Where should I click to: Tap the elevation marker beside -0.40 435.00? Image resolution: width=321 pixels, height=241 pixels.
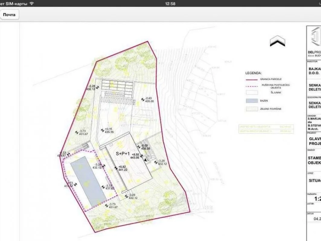(143, 99)
